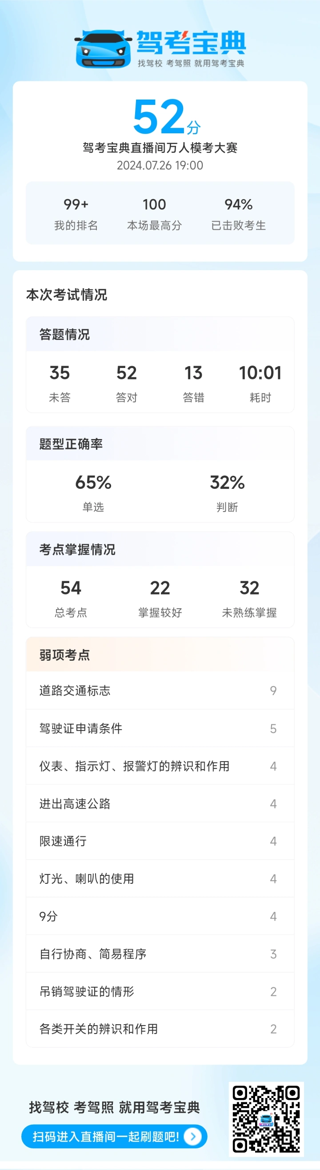Click the 驾考宝典 brand title

192,43
